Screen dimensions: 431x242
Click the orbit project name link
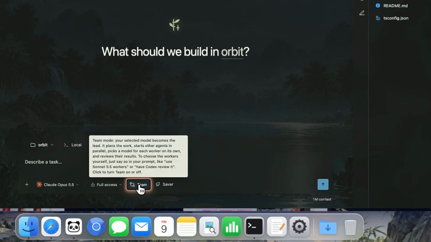232,52
